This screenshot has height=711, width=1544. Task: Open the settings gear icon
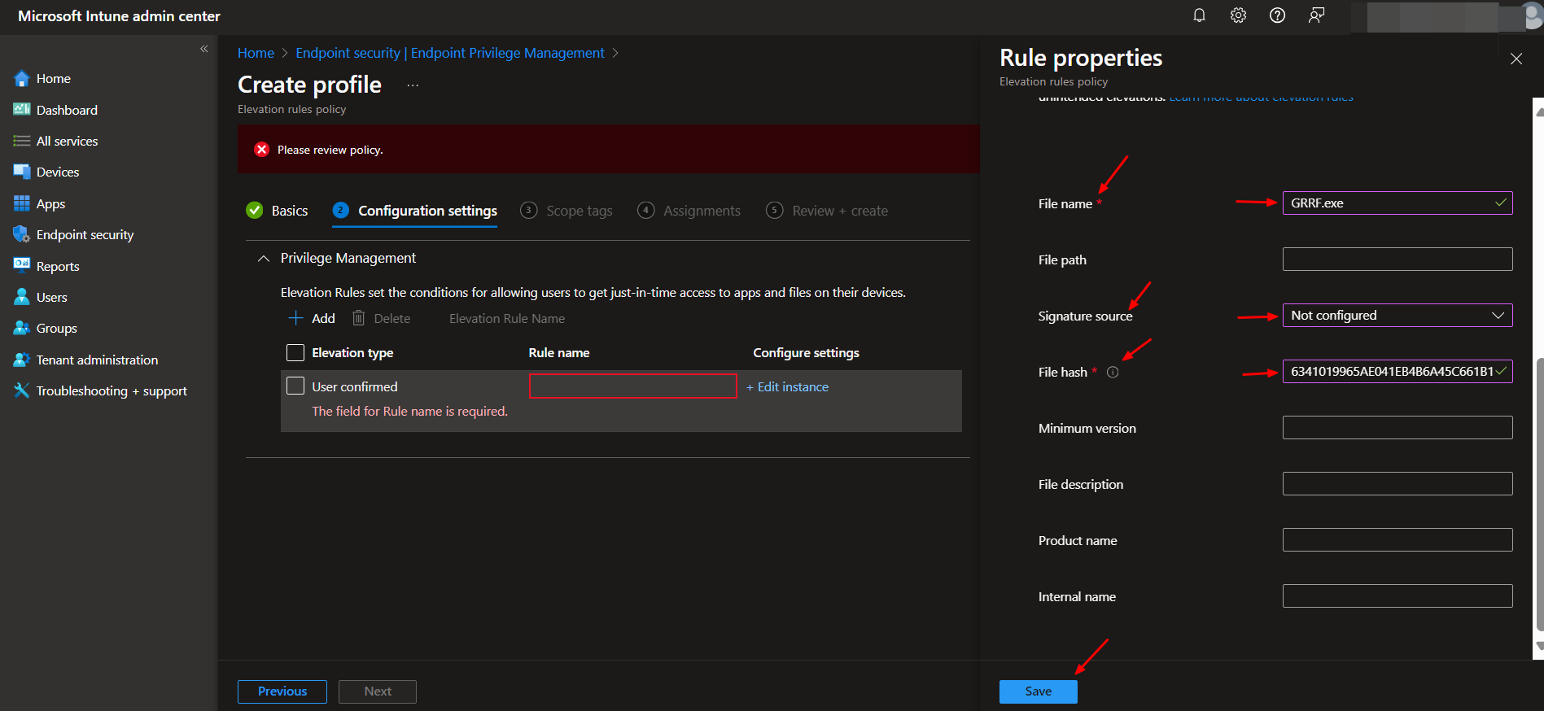[1238, 15]
